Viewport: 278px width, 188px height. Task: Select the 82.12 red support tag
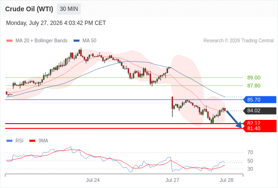coord(259,123)
